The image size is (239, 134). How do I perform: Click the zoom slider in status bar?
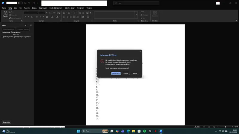225,127
